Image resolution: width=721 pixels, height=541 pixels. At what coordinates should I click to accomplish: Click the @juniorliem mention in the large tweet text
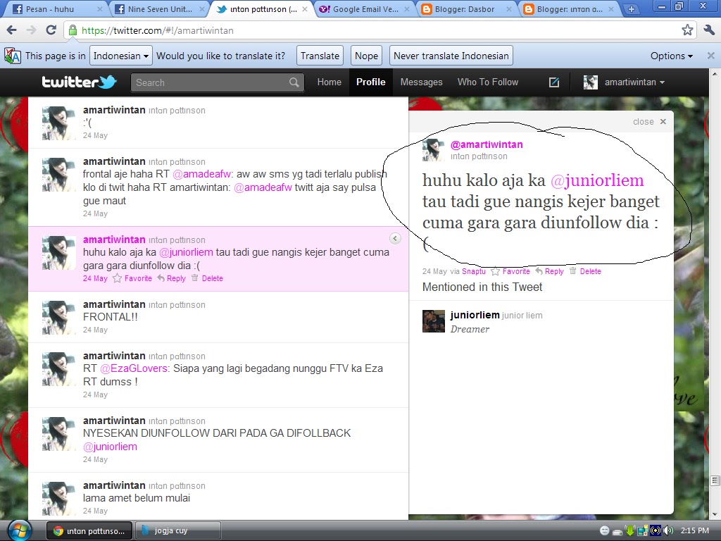[x=597, y=180]
